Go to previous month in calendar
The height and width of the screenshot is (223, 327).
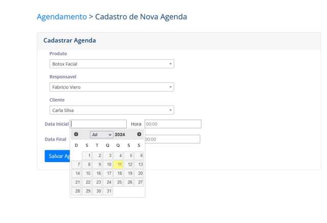pyautogui.click(x=76, y=134)
